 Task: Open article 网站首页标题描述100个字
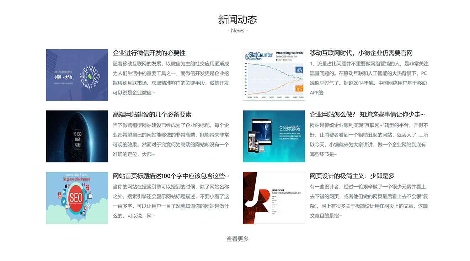coord(171,176)
